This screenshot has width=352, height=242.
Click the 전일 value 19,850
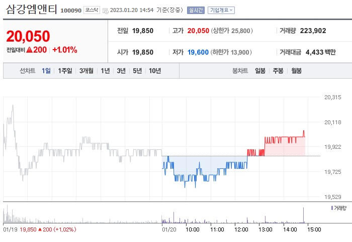(143, 31)
